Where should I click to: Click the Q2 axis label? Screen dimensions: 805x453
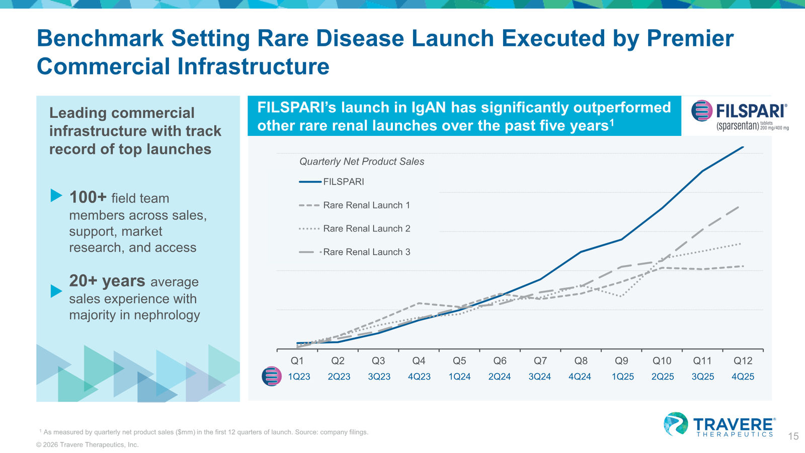click(338, 361)
